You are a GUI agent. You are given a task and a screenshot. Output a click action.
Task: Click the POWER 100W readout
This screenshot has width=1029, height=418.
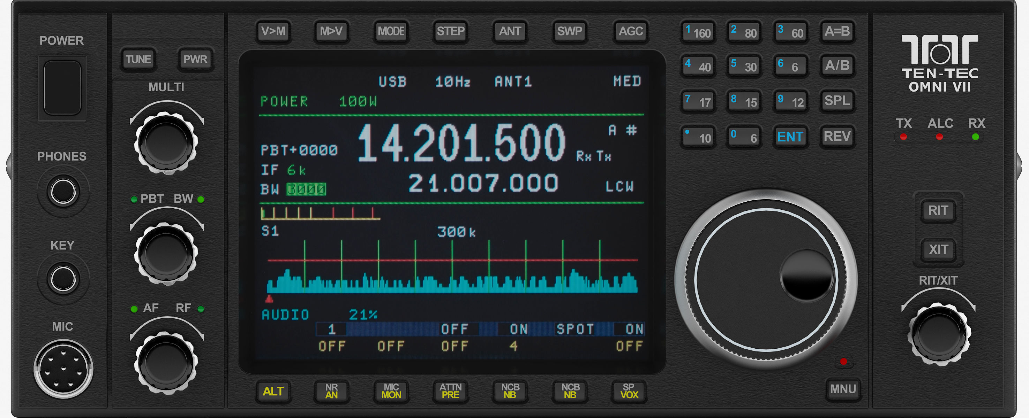click(x=318, y=102)
